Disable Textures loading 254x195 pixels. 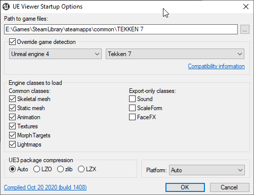pyautogui.click(x=12, y=126)
